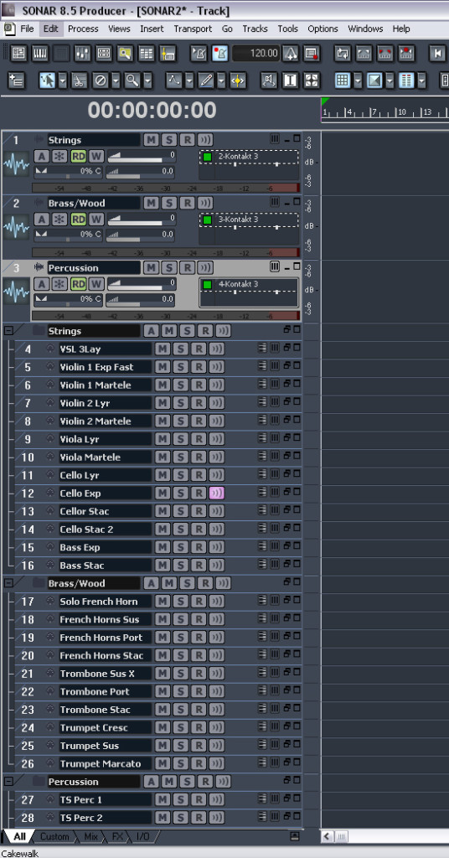This screenshot has height=858, width=449.
Task: Click the 00:00:00:00 time display
Action: click(x=152, y=111)
